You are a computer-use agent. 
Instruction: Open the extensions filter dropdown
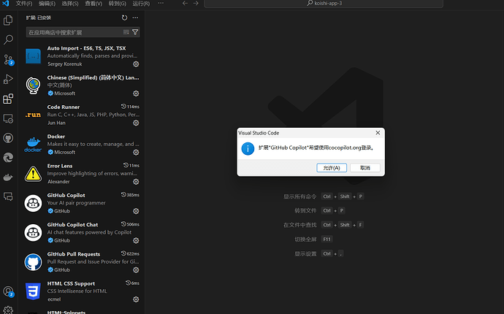click(x=135, y=32)
